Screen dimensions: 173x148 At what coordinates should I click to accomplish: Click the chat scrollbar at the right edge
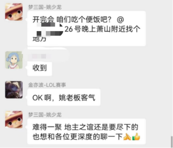point(172,142)
